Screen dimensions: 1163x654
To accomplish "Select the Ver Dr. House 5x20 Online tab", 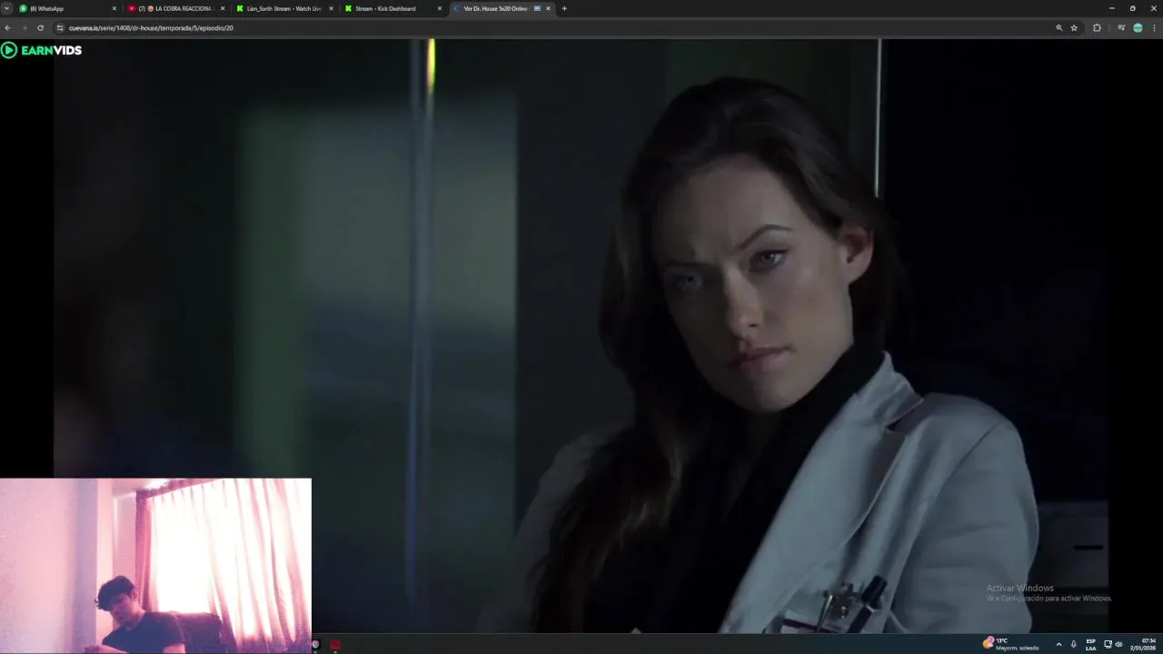I will [x=501, y=8].
